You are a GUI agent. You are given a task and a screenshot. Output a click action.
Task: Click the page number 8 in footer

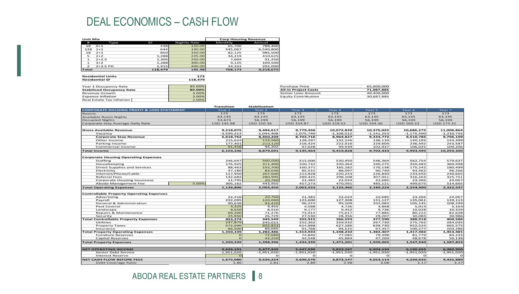pos(260,276)
